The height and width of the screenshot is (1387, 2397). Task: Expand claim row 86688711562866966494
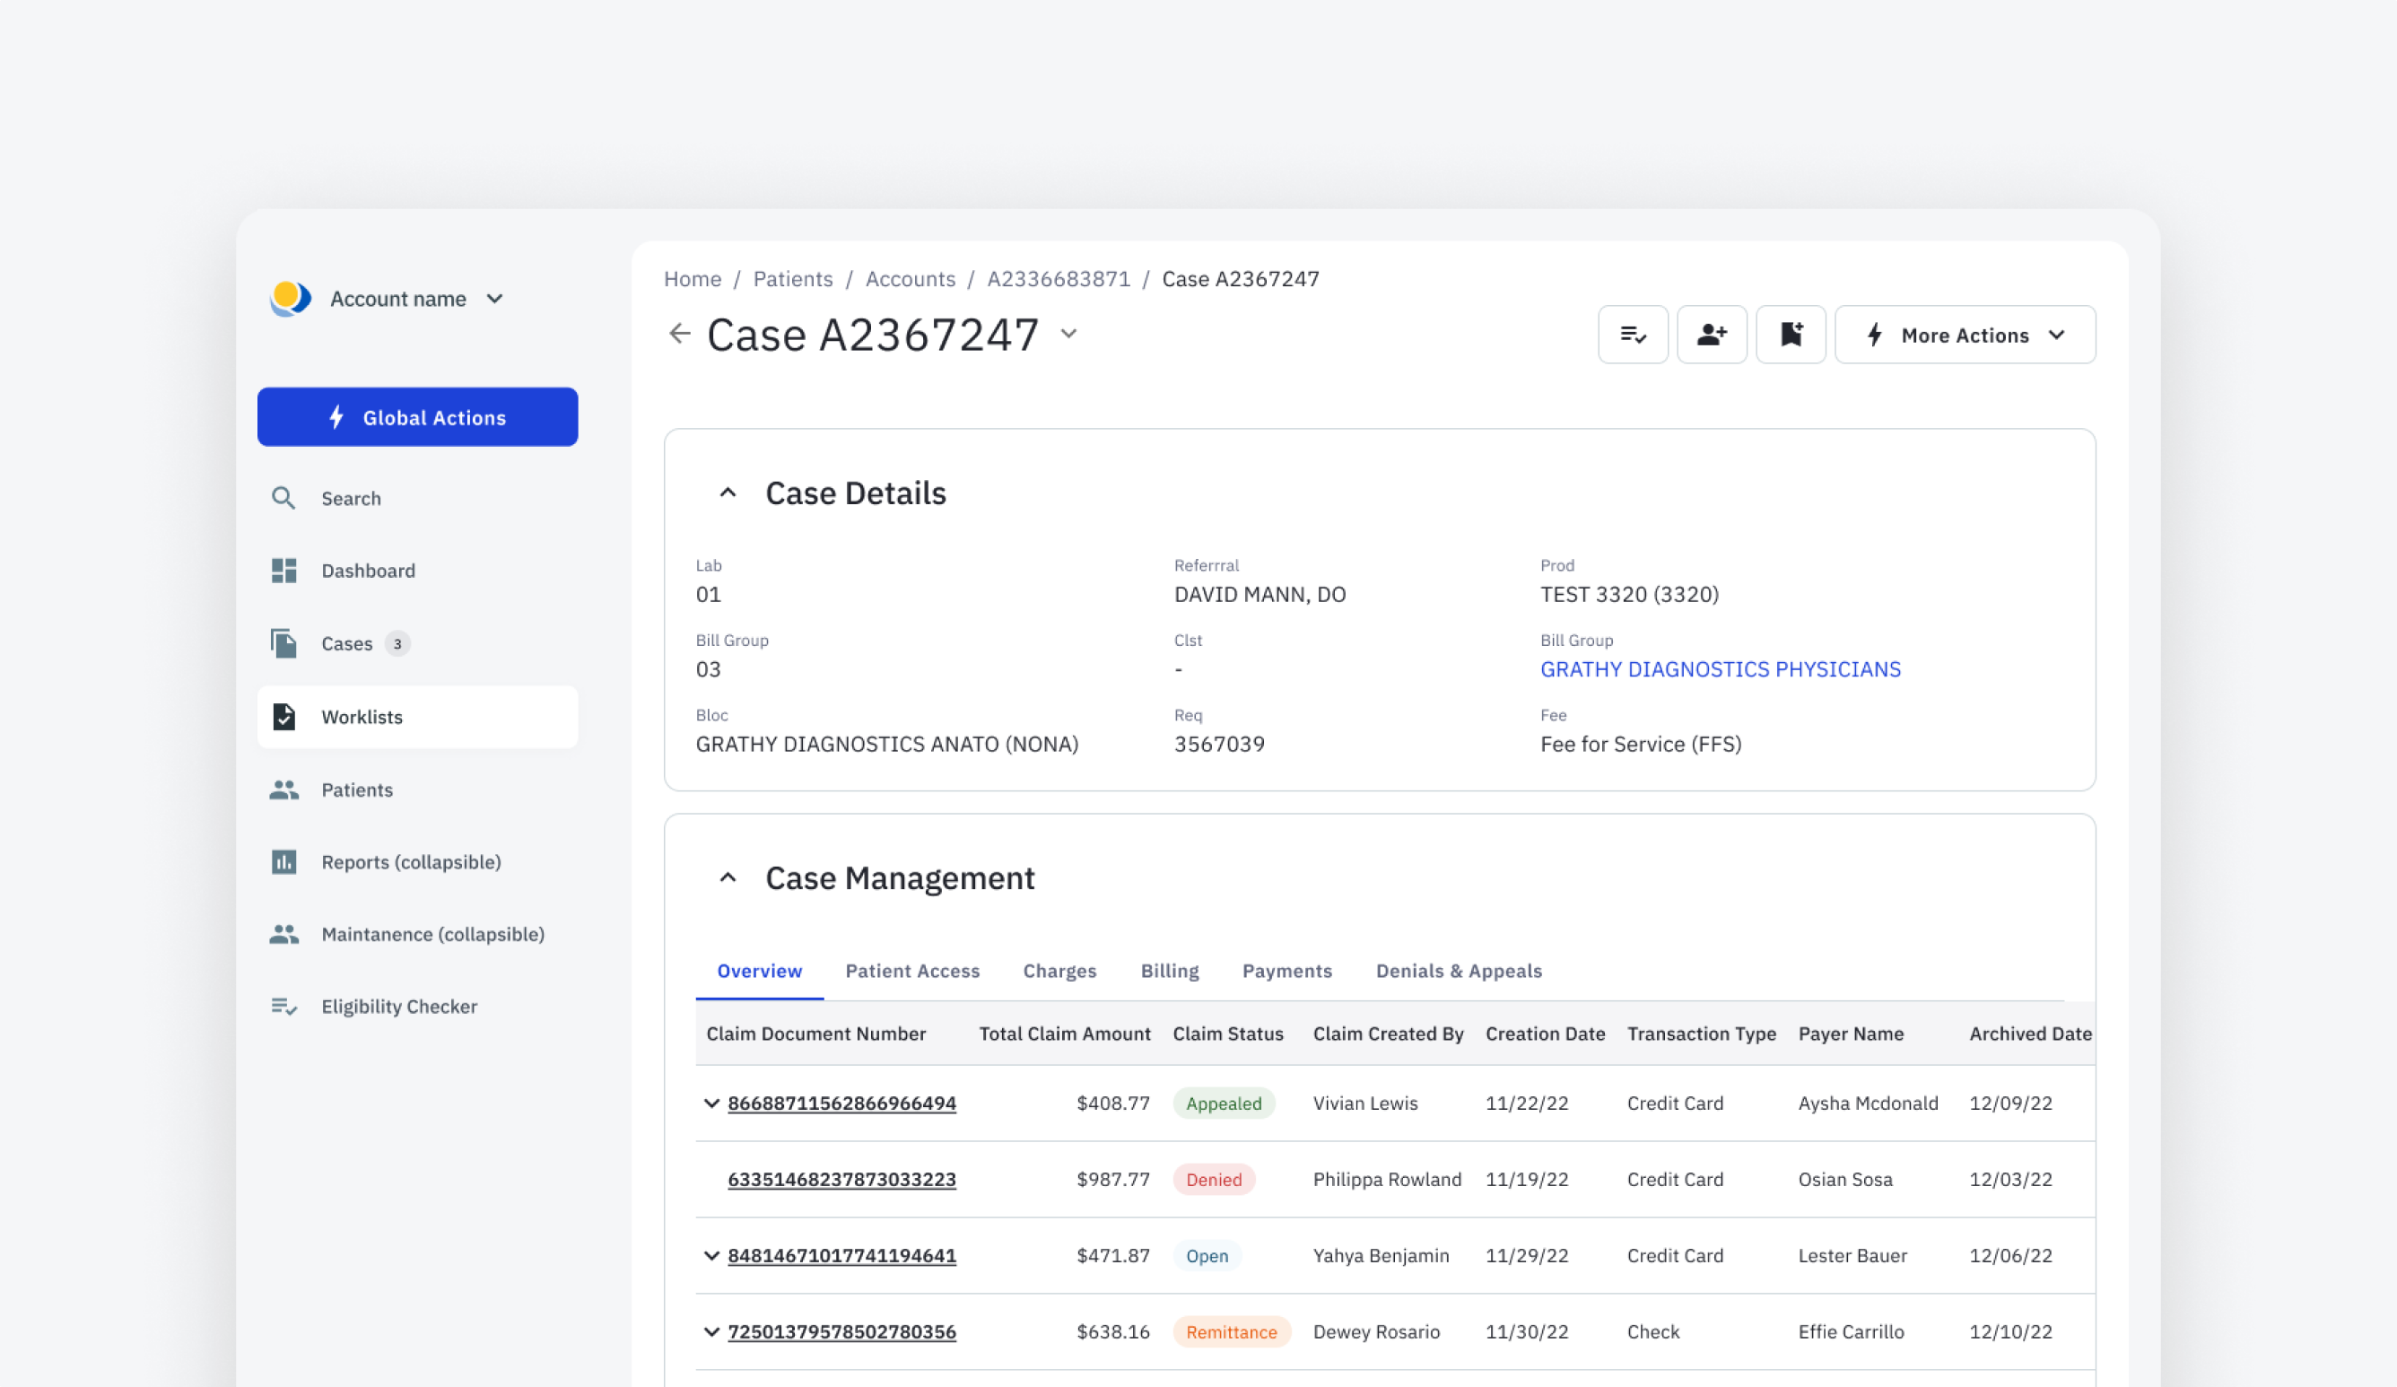pyautogui.click(x=710, y=1103)
